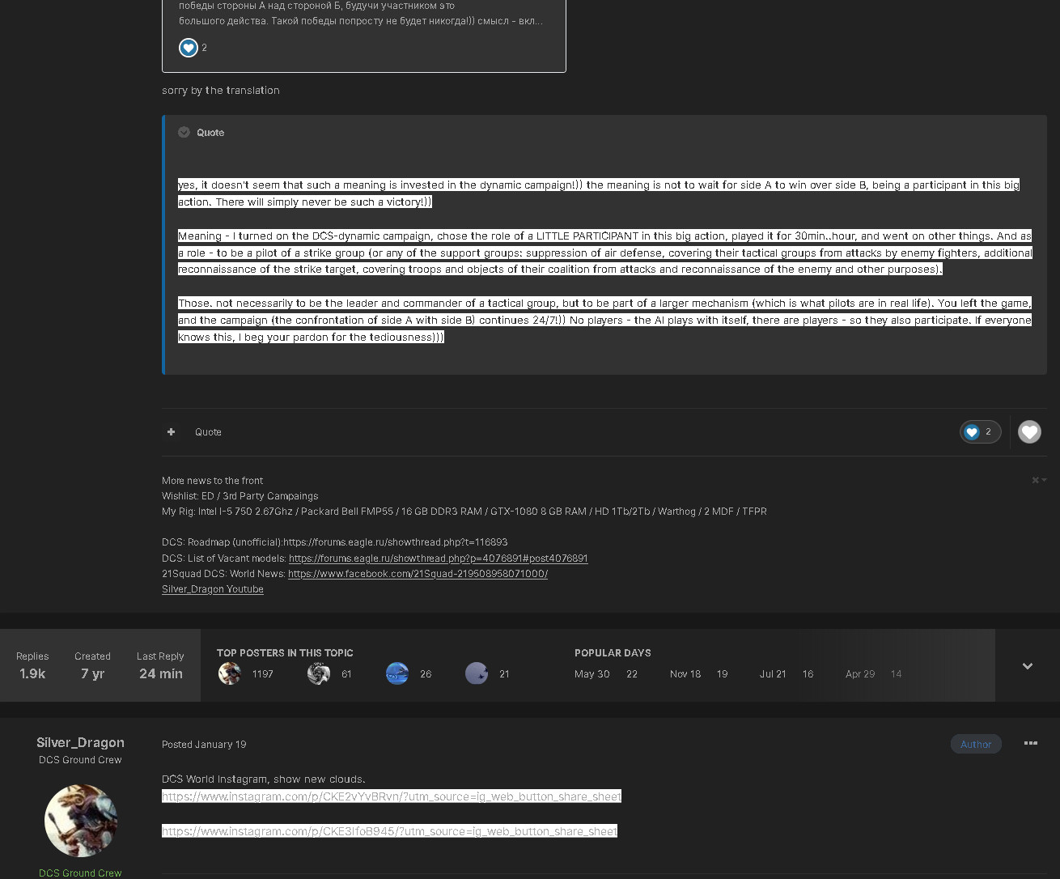Viewport: 1060px width, 879px height.
Task: Open the second Instagram link CKE3IfoB945
Action: click(389, 831)
